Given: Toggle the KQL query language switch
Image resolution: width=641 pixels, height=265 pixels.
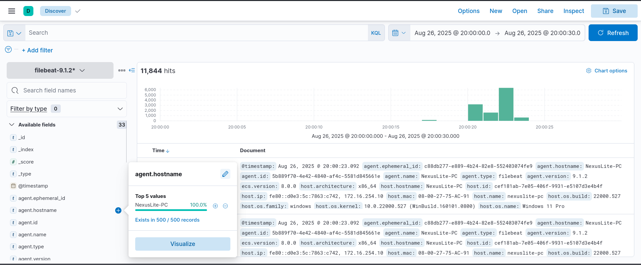Looking at the screenshot, I should (376, 33).
